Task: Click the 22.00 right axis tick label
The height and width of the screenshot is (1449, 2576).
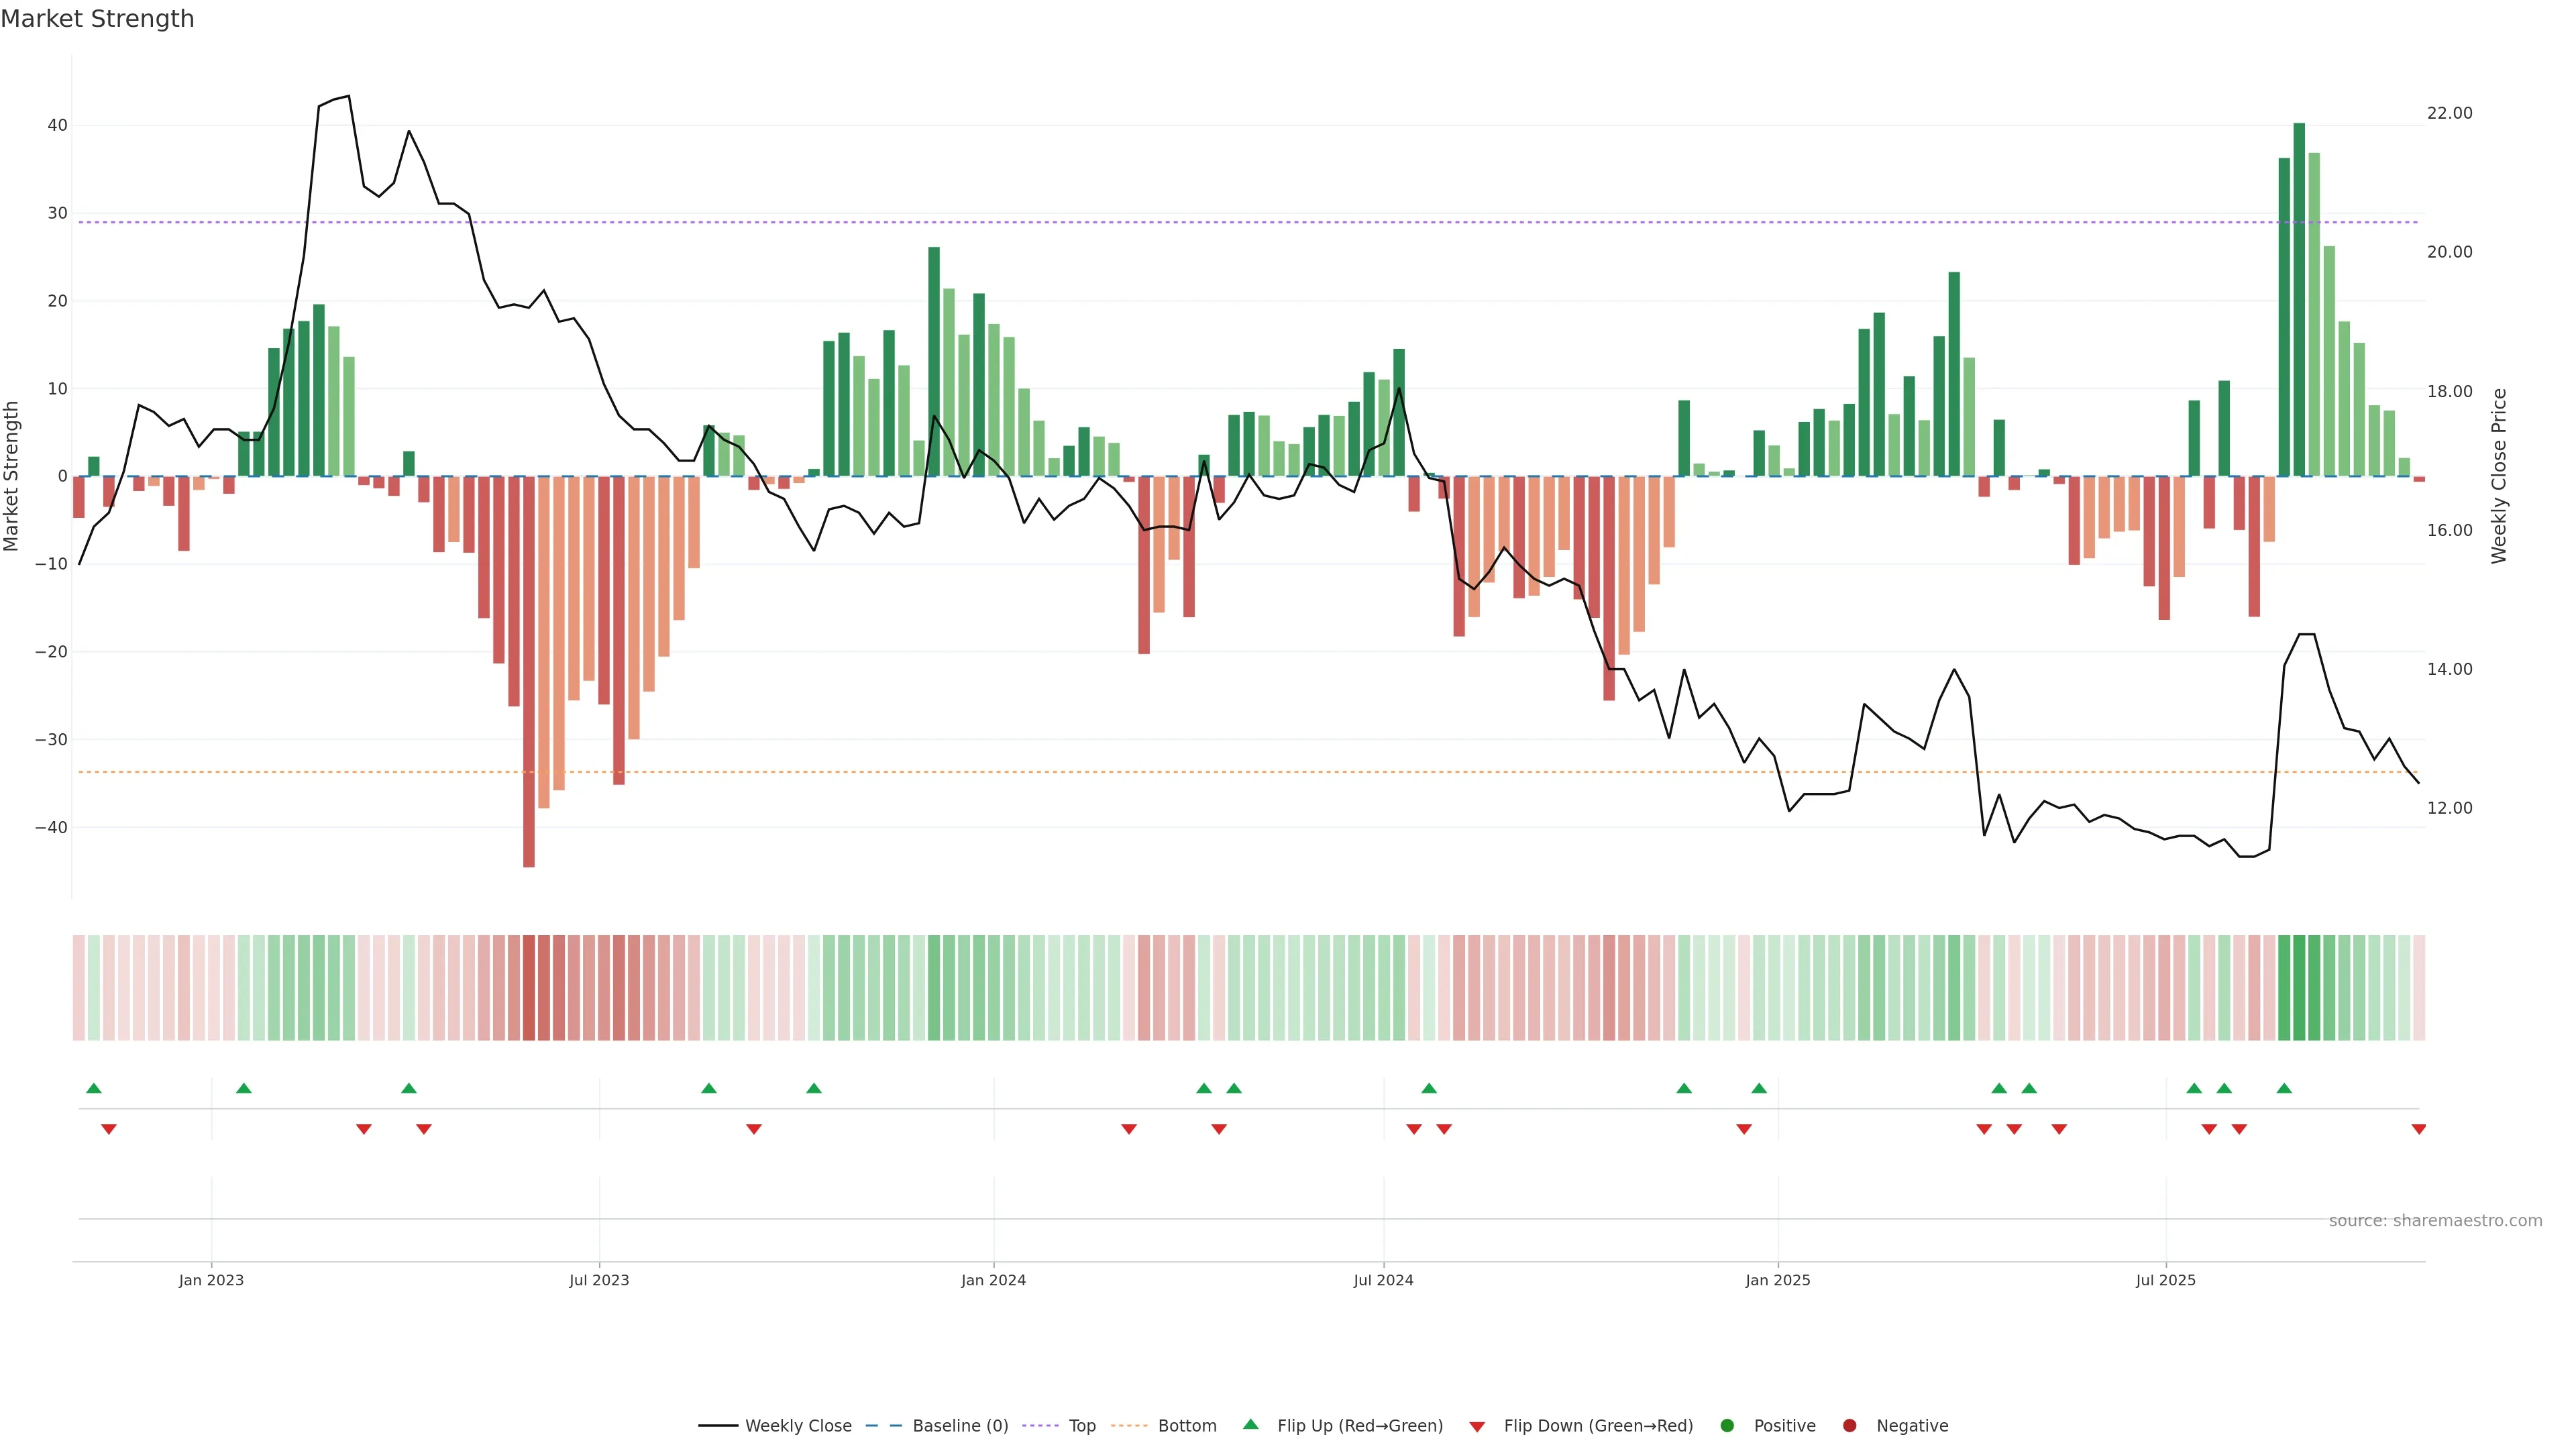Action: pyautogui.click(x=2449, y=113)
